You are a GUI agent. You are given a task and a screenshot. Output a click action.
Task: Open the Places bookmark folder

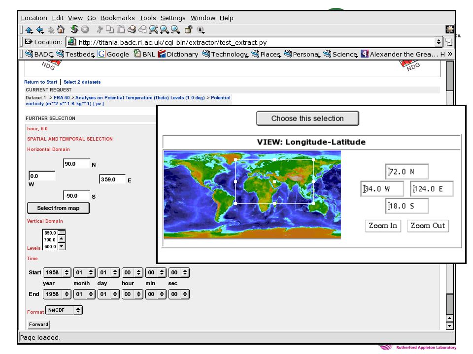266,54
